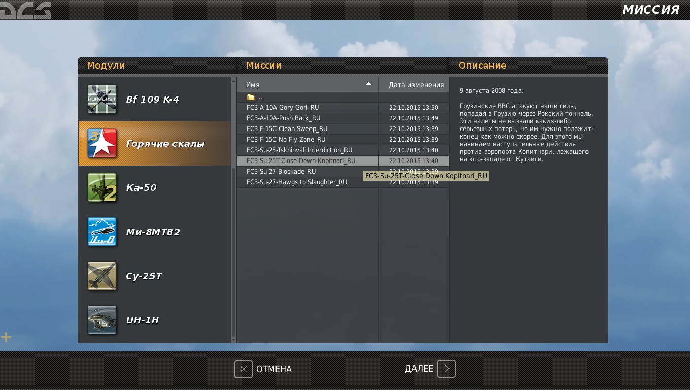690x390 pixels.
Task: Click the parent folder icon in mission list
Action: pos(251,97)
